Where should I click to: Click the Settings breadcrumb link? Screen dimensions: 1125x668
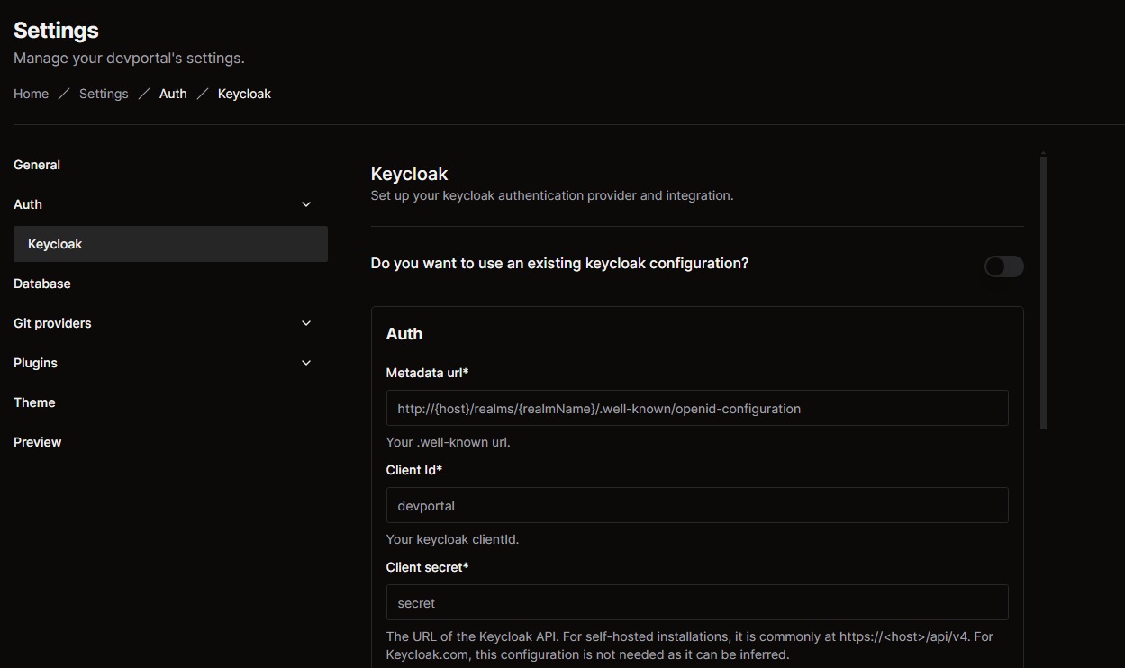(x=104, y=94)
